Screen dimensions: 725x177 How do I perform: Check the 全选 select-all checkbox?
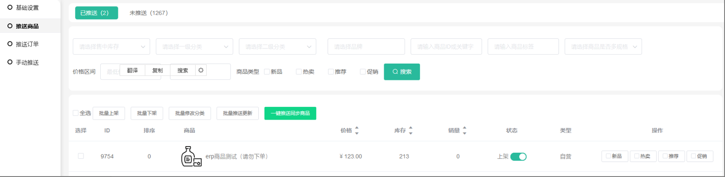click(76, 113)
